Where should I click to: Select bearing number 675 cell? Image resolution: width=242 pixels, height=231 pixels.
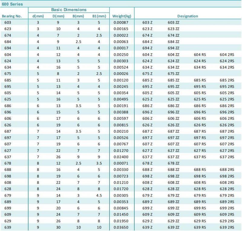pyautogui.click(x=8, y=73)
